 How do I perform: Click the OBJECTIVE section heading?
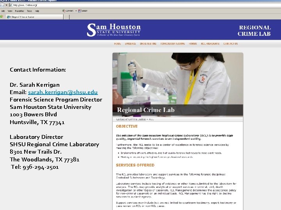[x=127, y=126]
